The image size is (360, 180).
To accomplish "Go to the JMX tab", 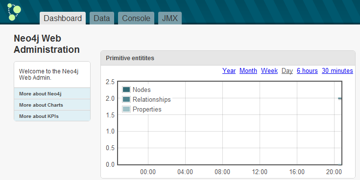I will coord(170,18).
